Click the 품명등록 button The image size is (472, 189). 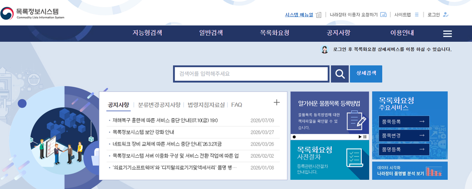point(404,149)
